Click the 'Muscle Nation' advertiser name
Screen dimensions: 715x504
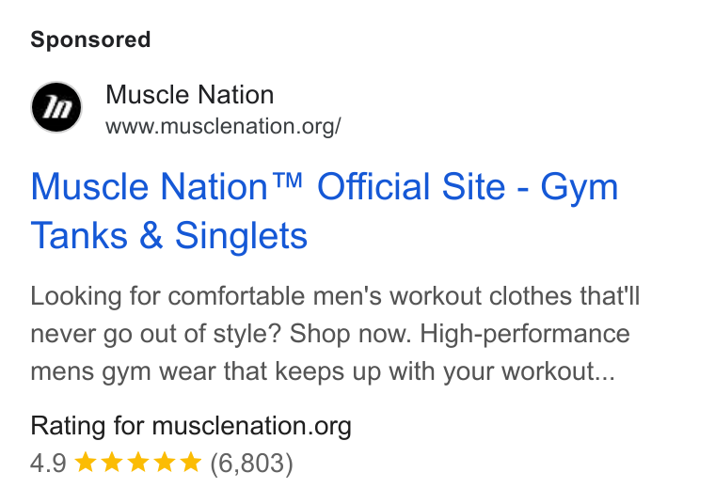click(x=190, y=95)
